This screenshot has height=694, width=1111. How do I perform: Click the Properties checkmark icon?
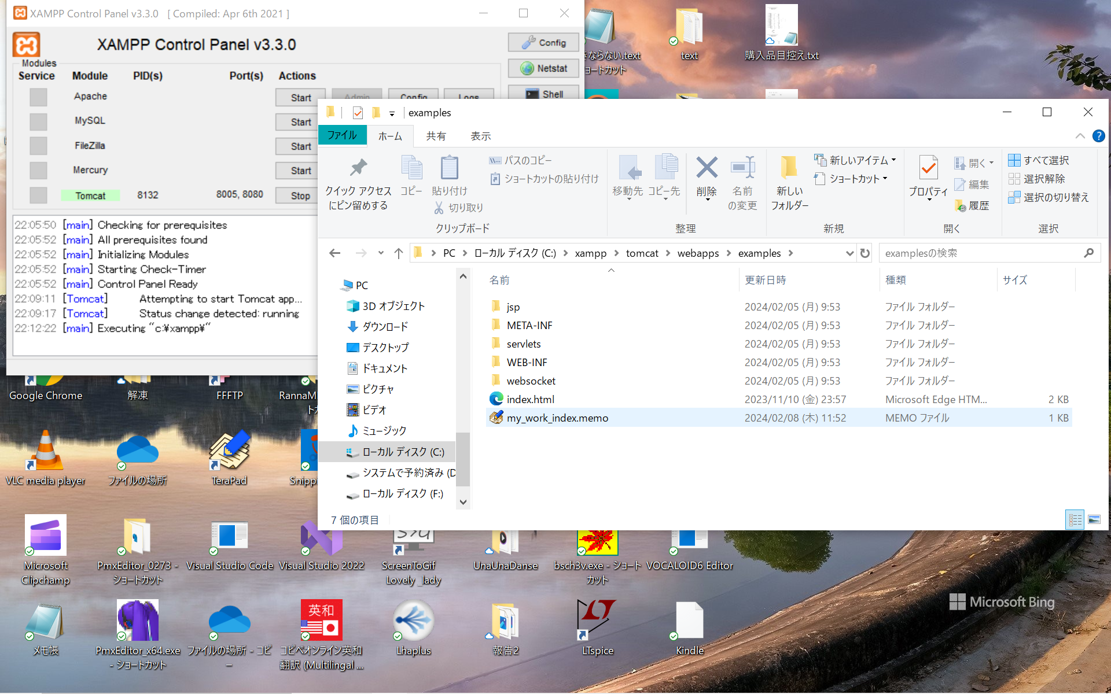coord(928,168)
